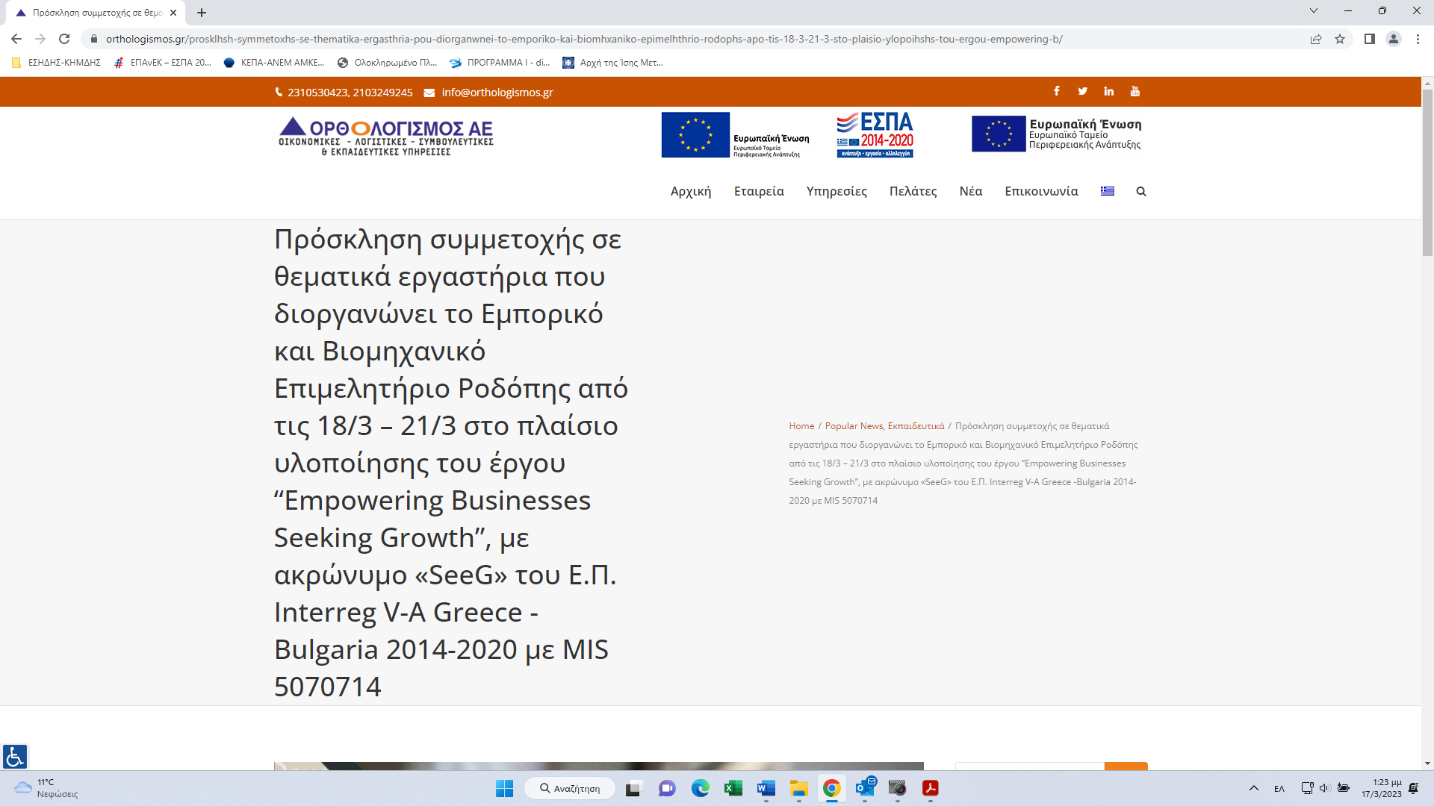This screenshot has width=1434, height=806.
Task: Click the address bar URL
Action: [584, 39]
